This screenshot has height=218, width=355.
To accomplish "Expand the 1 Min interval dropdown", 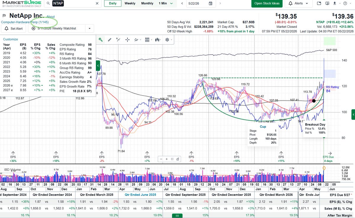I will point(171,4).
